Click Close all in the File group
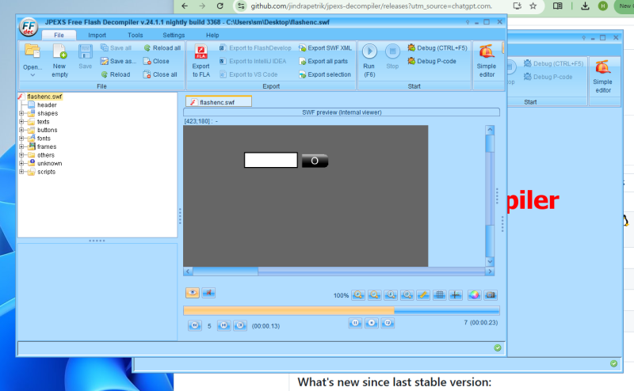The width and height of the screenshot is (634, 391). tap(160, 74)
